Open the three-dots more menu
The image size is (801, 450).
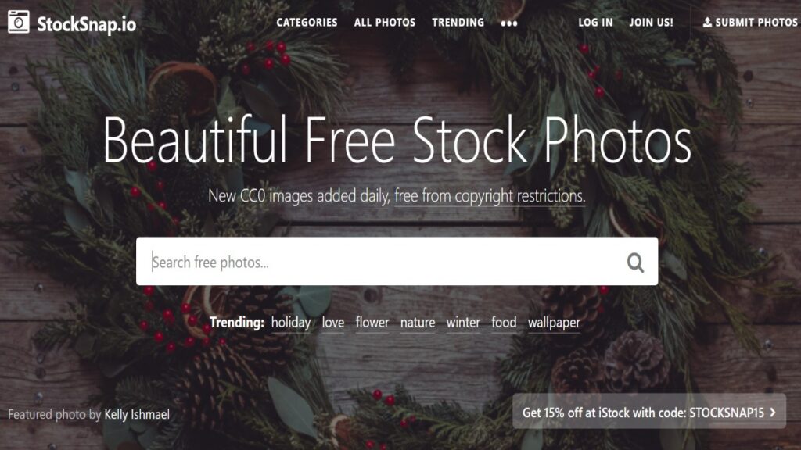pyautogui.click(x=509, y=23)
